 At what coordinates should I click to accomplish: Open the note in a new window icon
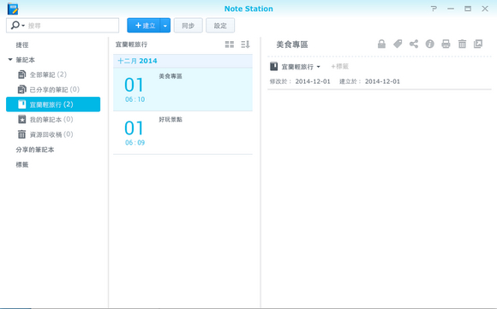[x=478, y=44]
